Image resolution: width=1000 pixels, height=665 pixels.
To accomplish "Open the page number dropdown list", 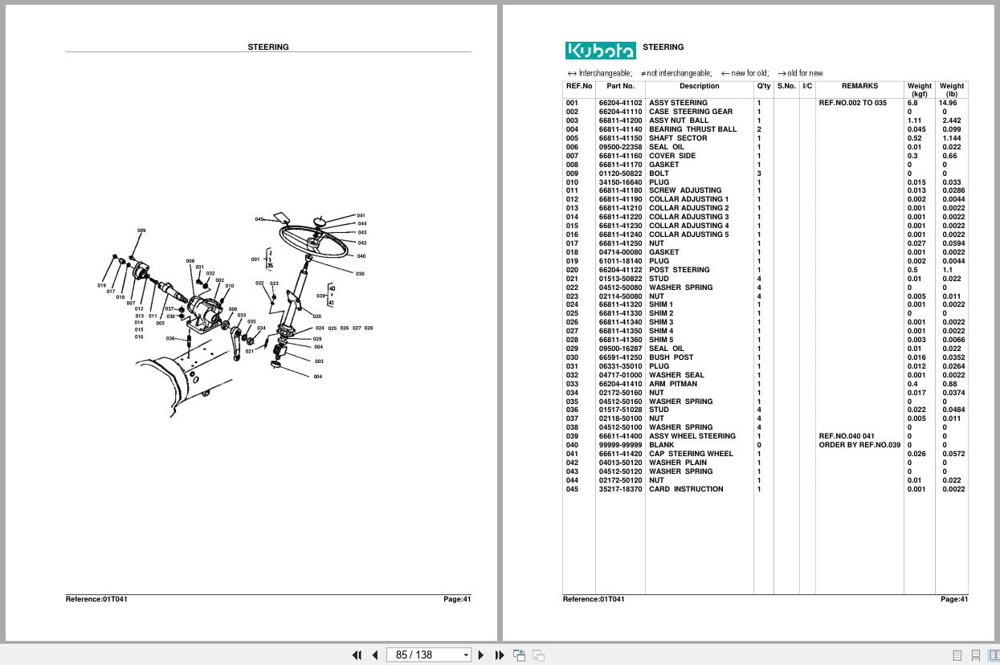I will (464, 655).
